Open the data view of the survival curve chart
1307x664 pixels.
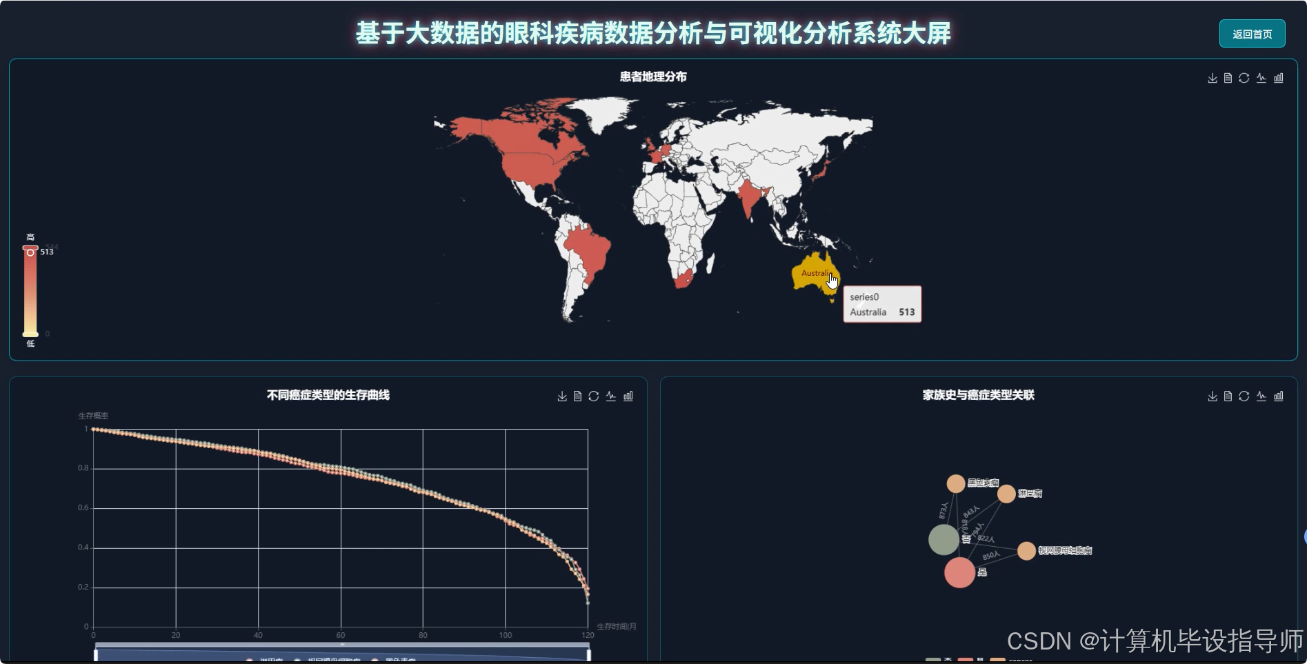pyautogui.click(x=578, y=396)
